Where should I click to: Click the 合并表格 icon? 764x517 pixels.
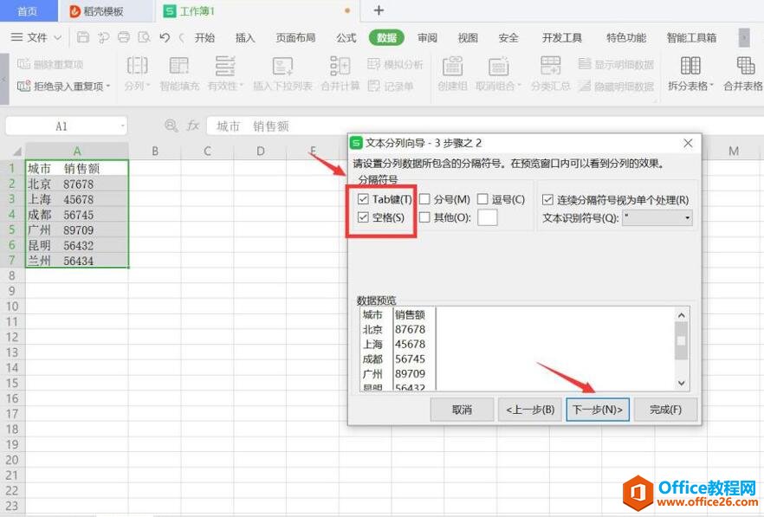(x=745, y=65)
